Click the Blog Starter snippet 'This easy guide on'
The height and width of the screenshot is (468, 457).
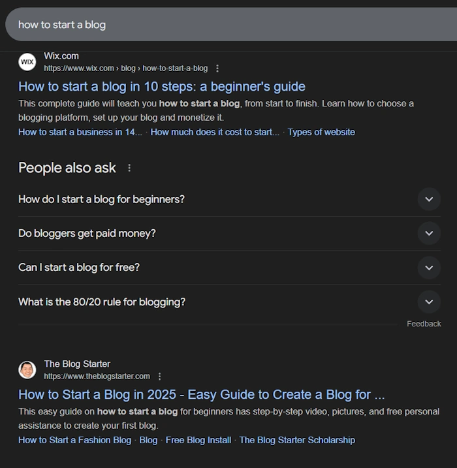[229, 418]
